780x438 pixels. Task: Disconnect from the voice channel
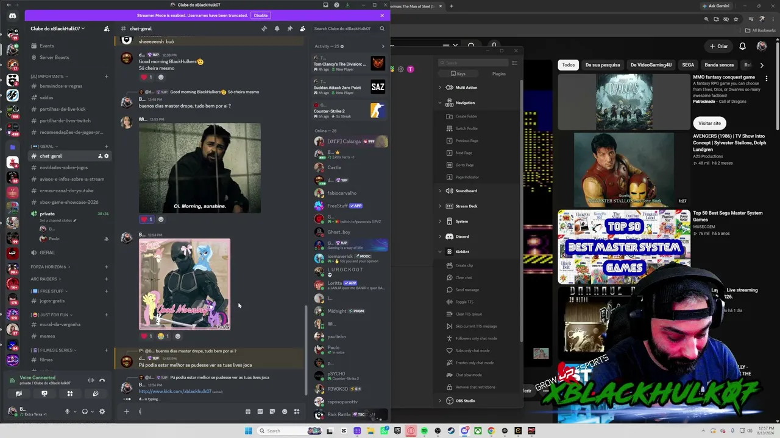click(x=102, y=380)
